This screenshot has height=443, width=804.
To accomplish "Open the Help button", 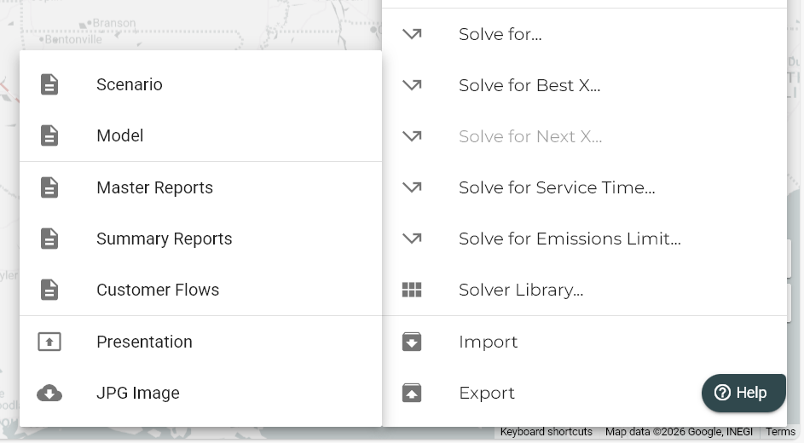I will 742,392.
